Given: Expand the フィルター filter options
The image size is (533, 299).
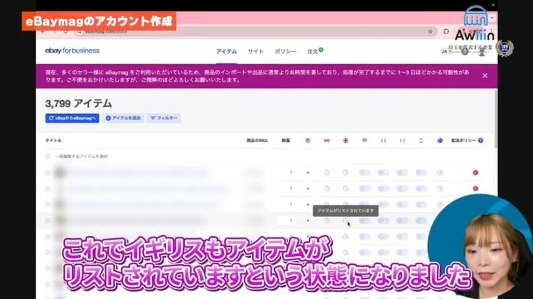Looking at the screenshot, I should pyautogui.click(x=163, y=118).
